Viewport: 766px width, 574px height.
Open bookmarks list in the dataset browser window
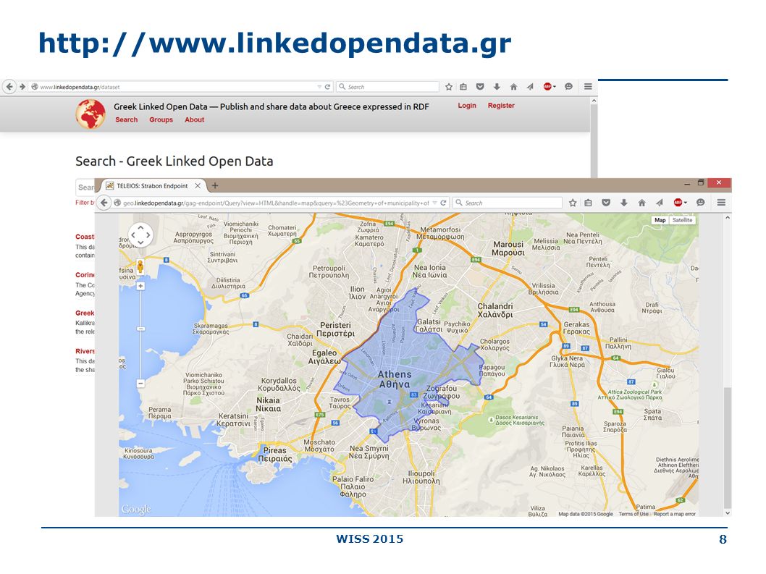pyautogui.click(x=463, y=86)
